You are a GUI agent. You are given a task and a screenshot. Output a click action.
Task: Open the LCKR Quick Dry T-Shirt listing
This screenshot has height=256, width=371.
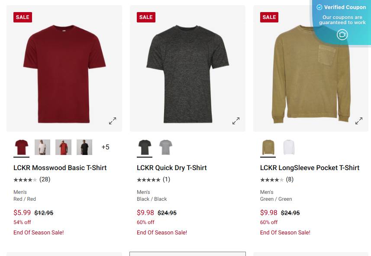pyautogui.click(x=172, y=168)
